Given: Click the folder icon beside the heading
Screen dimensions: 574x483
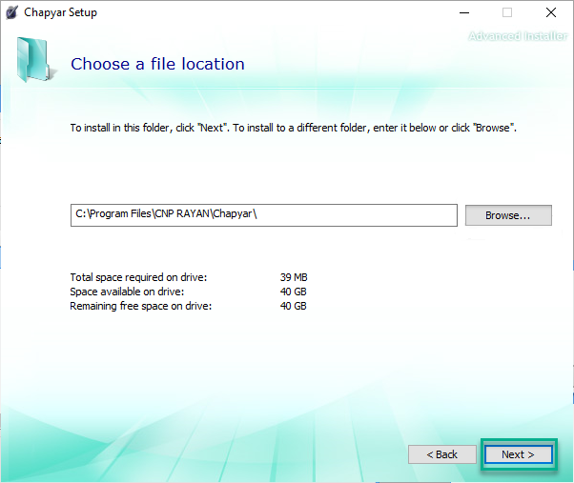Looking at the screenshot, I should pos(35,60).
